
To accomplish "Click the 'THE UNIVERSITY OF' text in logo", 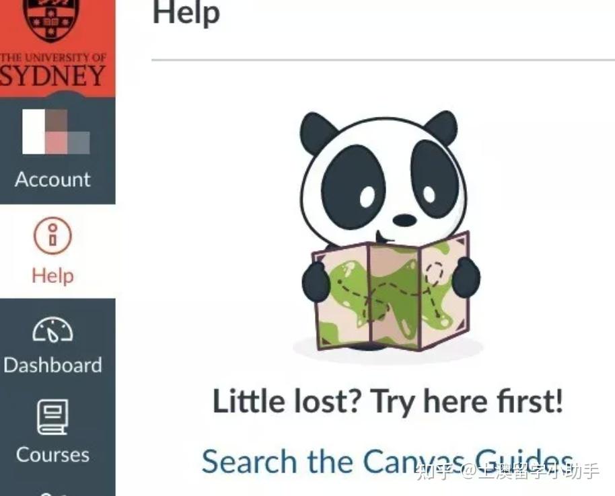I will click(x=52, y=58).
